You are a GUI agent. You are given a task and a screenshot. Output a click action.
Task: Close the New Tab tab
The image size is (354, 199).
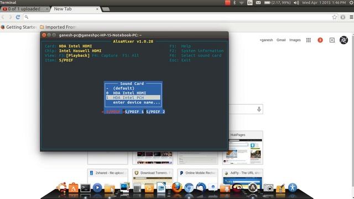coord(97,9)
